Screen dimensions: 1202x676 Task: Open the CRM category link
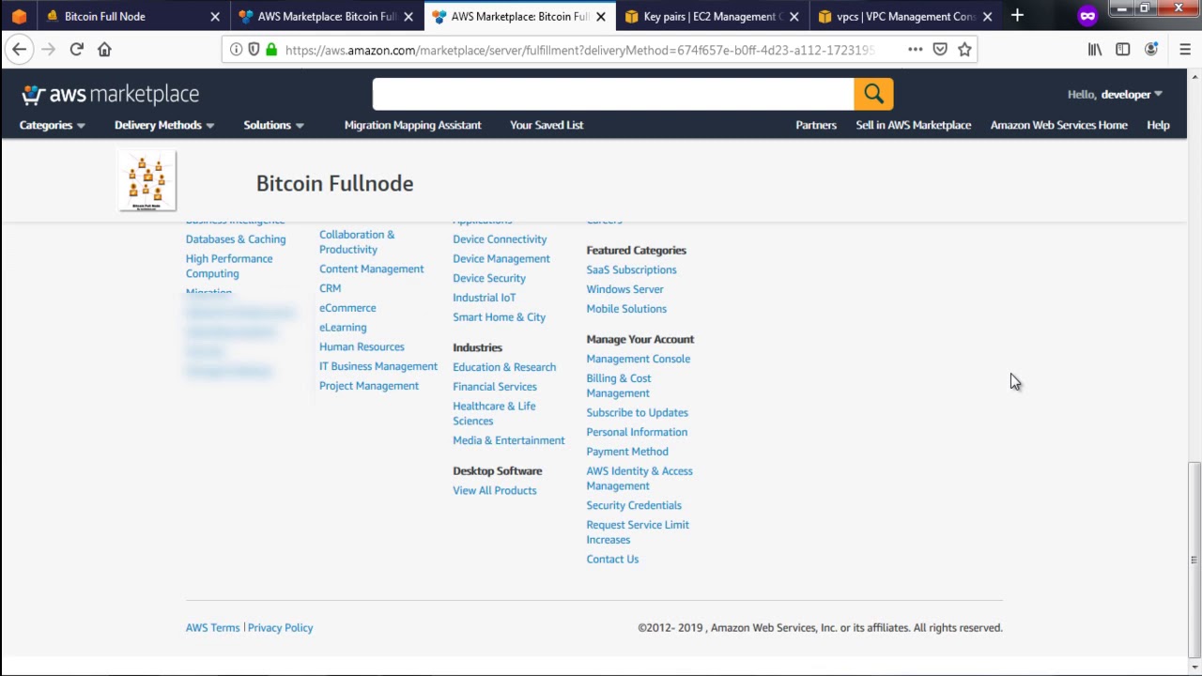pos(330,288)
